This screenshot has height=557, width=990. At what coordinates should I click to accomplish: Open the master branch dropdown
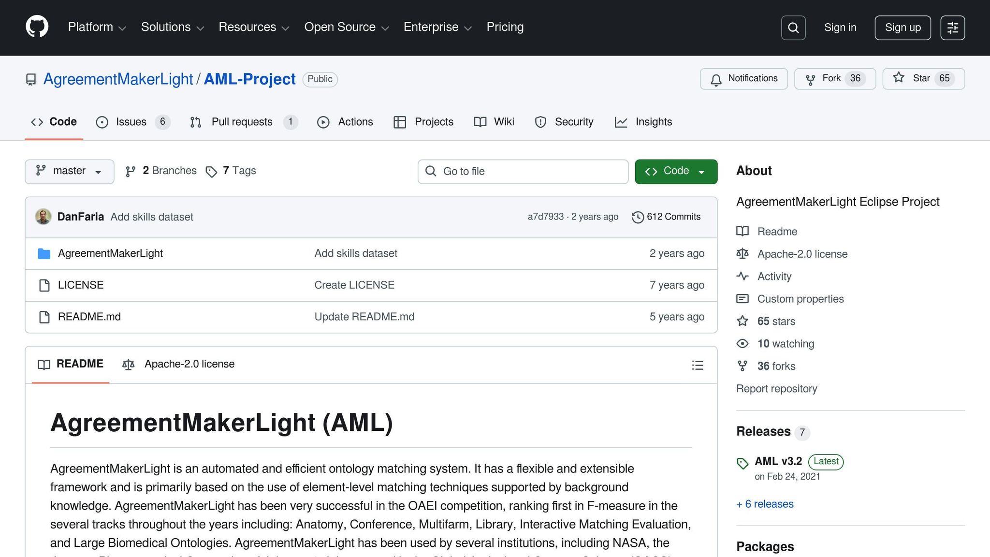click(x=69, y=171)
